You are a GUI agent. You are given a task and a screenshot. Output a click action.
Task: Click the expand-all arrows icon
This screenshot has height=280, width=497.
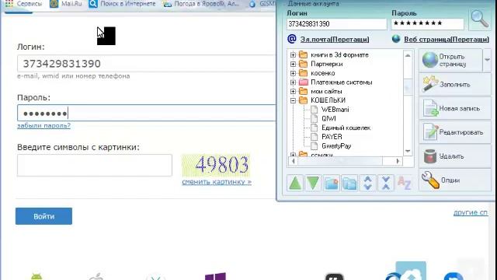(x=367, y=183)
